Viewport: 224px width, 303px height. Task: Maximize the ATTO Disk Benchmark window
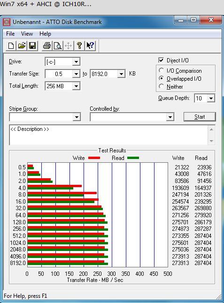193,20
